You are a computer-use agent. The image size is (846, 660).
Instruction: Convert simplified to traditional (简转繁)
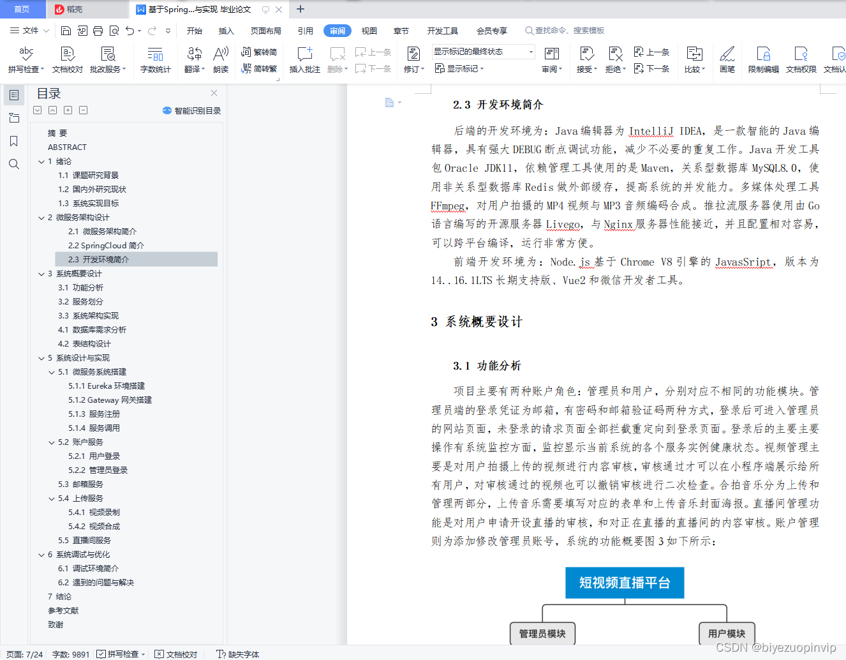(x=259, y=68)
